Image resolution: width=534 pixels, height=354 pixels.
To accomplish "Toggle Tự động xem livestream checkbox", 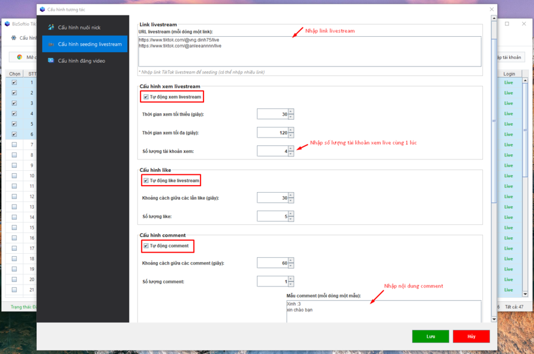I will pos(146,96).
